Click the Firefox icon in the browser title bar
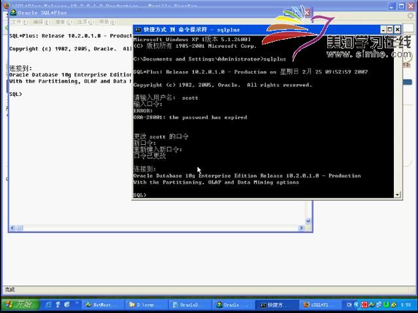418x313 pixels. [5, 5]
